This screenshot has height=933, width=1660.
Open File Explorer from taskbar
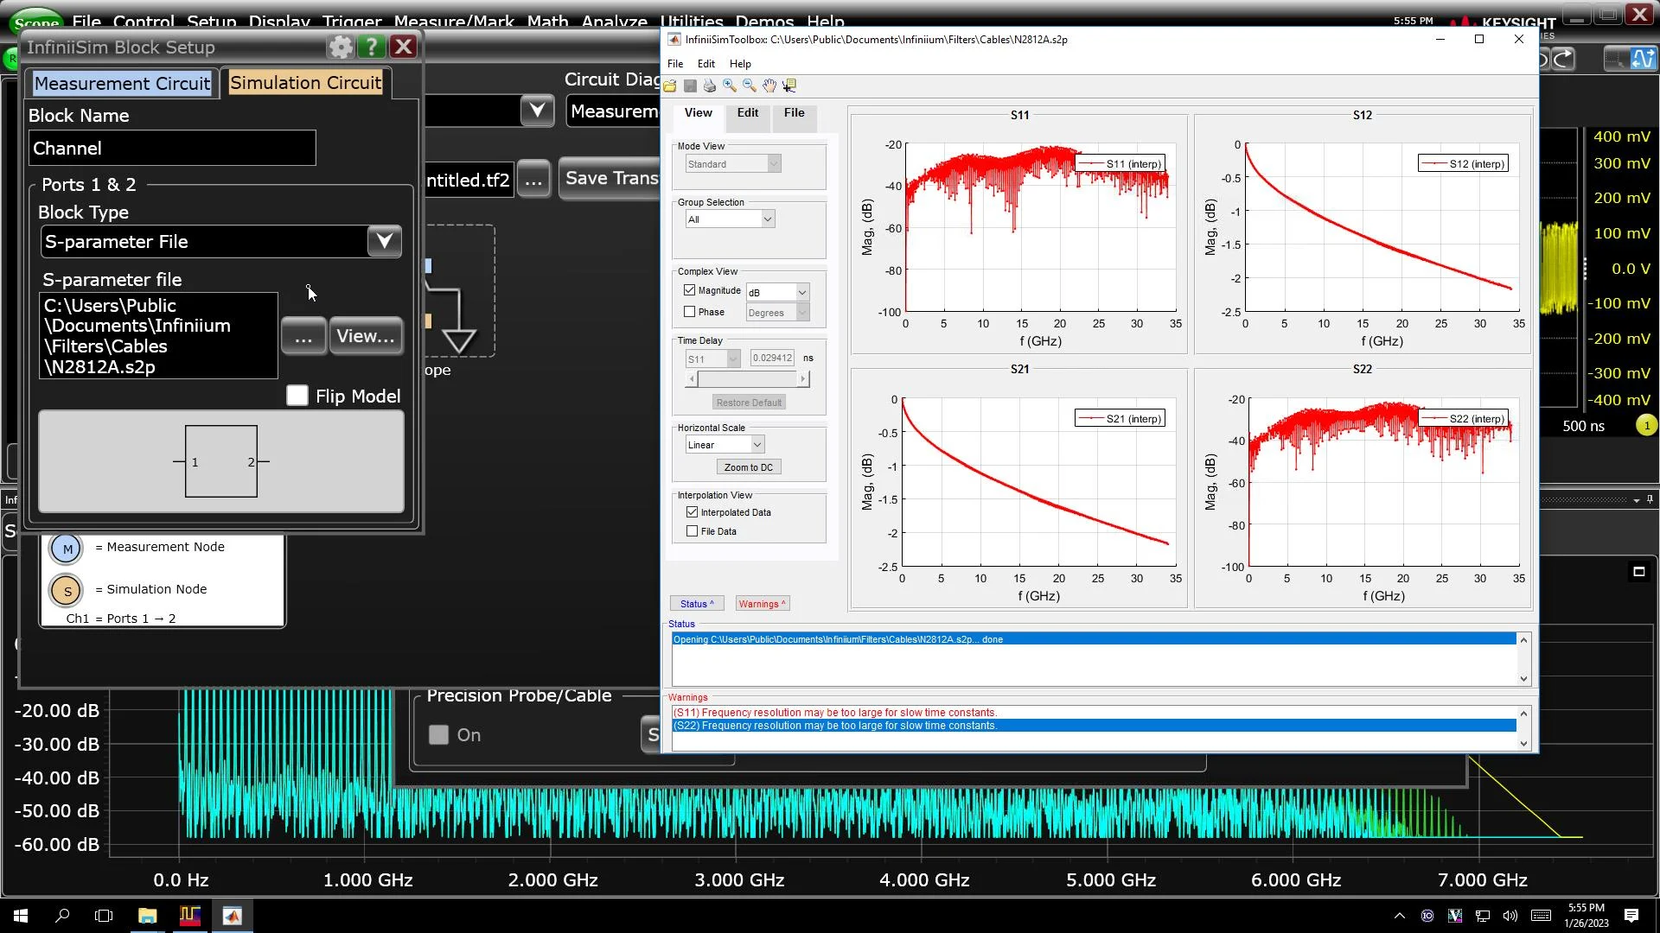(x=147, y=916)
